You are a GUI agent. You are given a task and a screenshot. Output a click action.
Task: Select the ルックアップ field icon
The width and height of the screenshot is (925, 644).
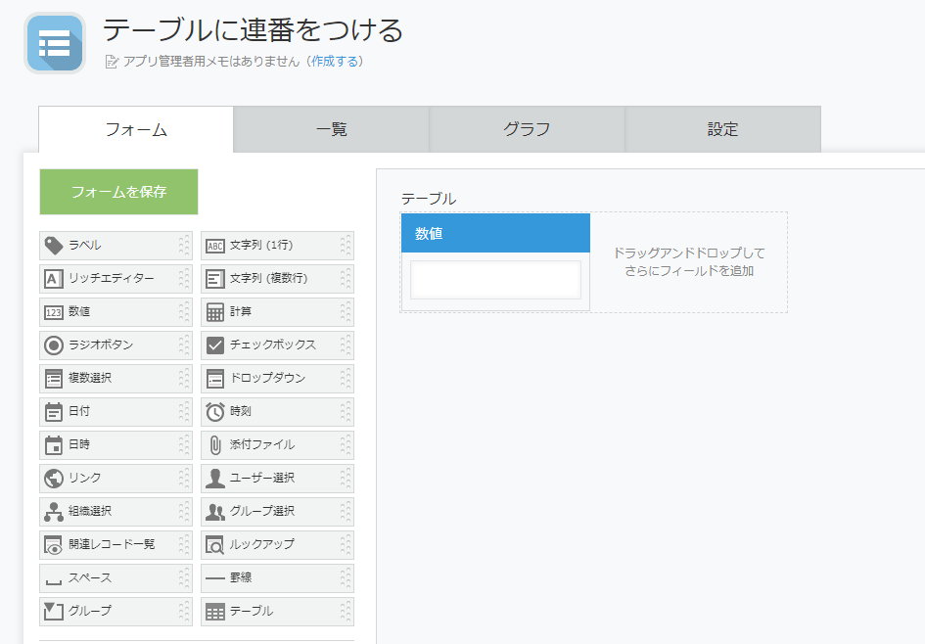215,545
